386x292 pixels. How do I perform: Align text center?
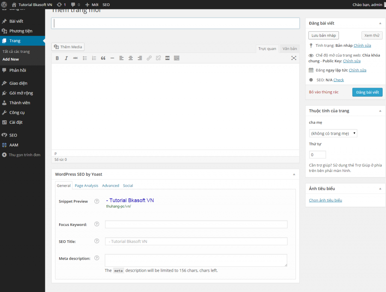click(131, 58)
